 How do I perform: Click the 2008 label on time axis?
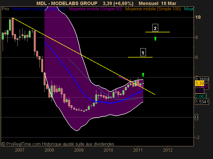[x=49, y=150]
